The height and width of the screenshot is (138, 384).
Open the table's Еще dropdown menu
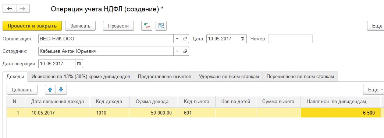tap(374, 90)
